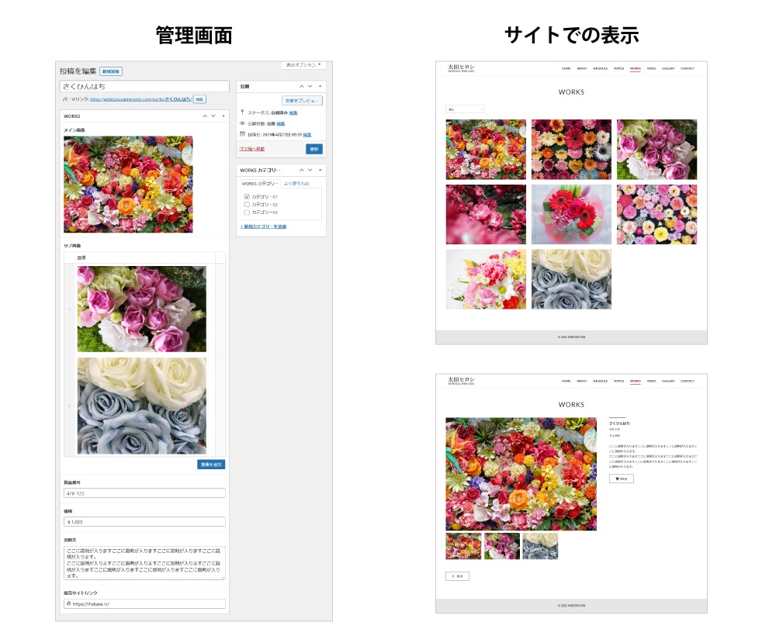Move the WORKS meta box down
Screen dimensions: 776x636
213,116
